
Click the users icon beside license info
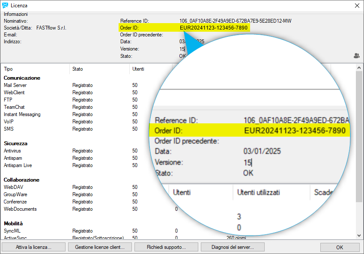[x=356, y=56]
